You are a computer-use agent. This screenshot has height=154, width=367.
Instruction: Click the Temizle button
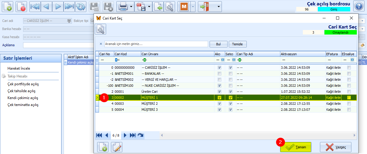click(238, 44)
